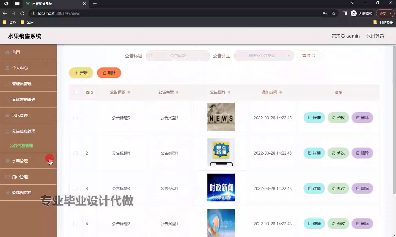Open a new browser tab
This screenshot has width=396, height=237.
coord(95,4)
